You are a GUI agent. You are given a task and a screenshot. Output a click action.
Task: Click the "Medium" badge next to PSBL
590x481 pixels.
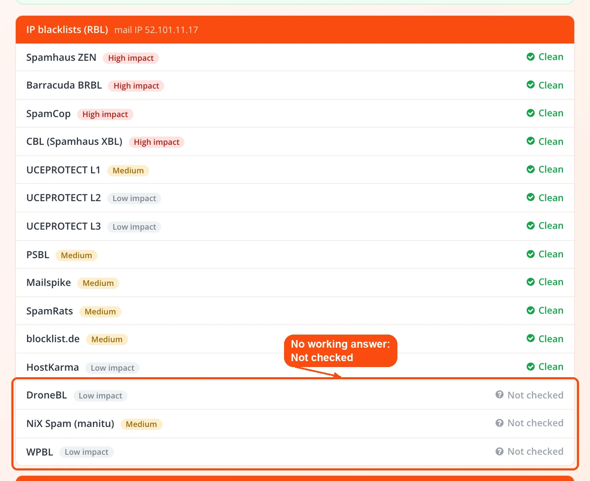click(x=76, y=255)
